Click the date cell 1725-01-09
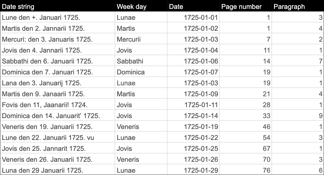The width and height of the screenshot is (324, 175). point(193,94)
